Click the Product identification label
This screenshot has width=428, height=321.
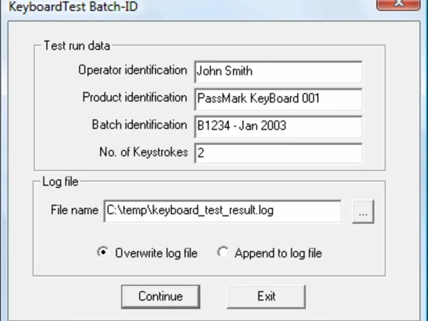click(x=134, y=97)
